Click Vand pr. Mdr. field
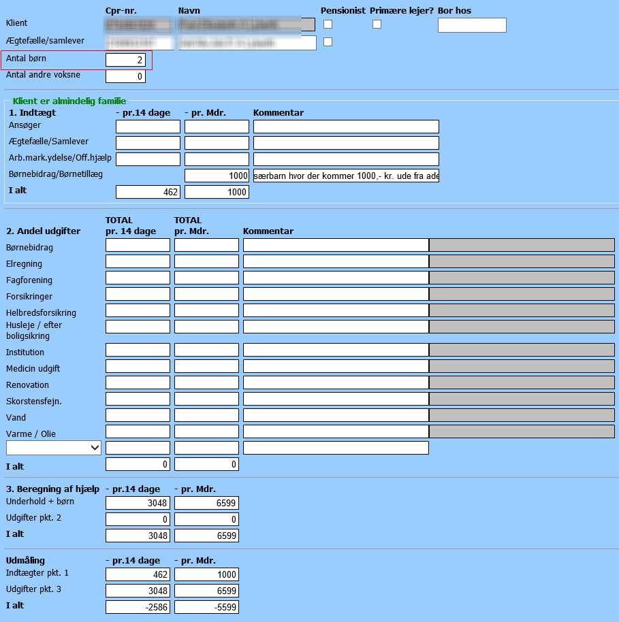Viewport: 619px width, 622px height. coord(206,415)
